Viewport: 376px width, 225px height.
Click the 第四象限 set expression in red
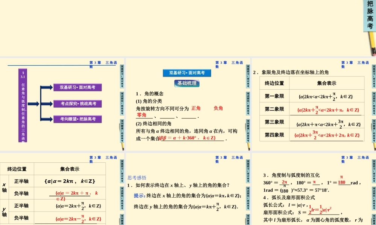click(x=326, y=135)
